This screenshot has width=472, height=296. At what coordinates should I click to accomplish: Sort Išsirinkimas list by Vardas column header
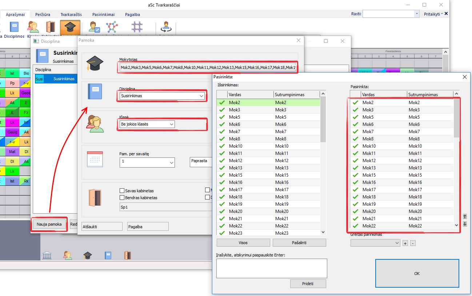pyautogui.click(x=251, y=95)
